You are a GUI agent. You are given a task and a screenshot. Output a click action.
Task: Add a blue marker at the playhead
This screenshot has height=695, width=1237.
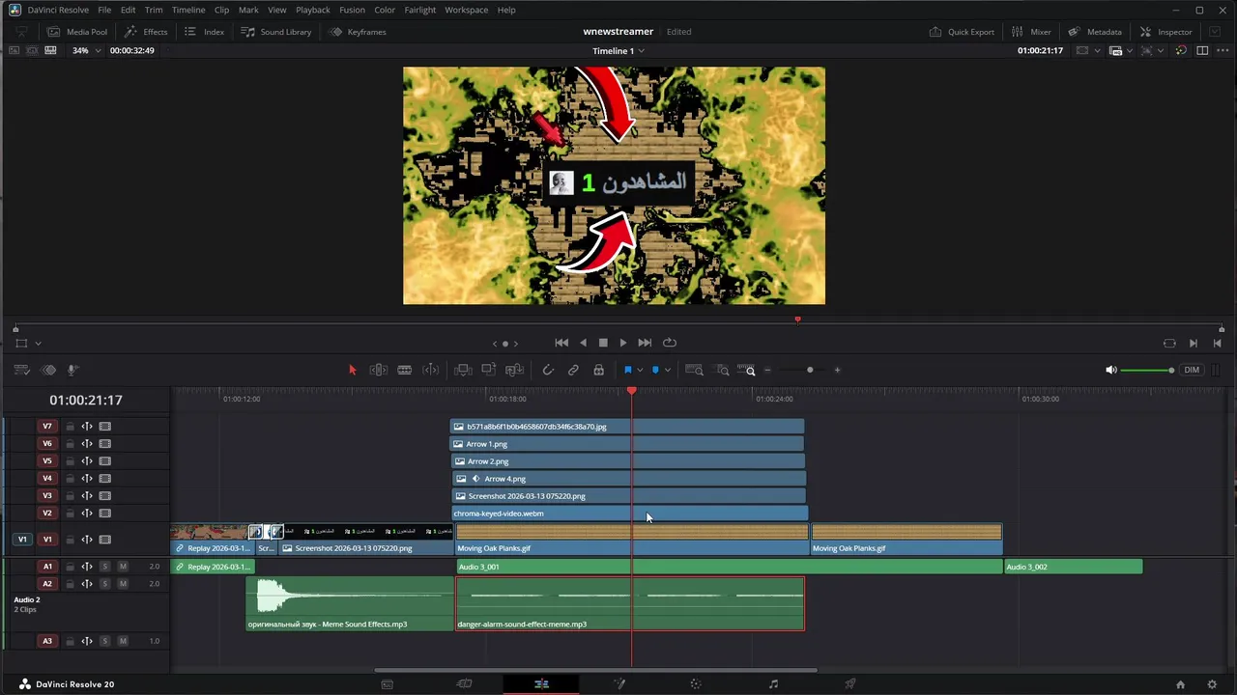click(655, 370)
